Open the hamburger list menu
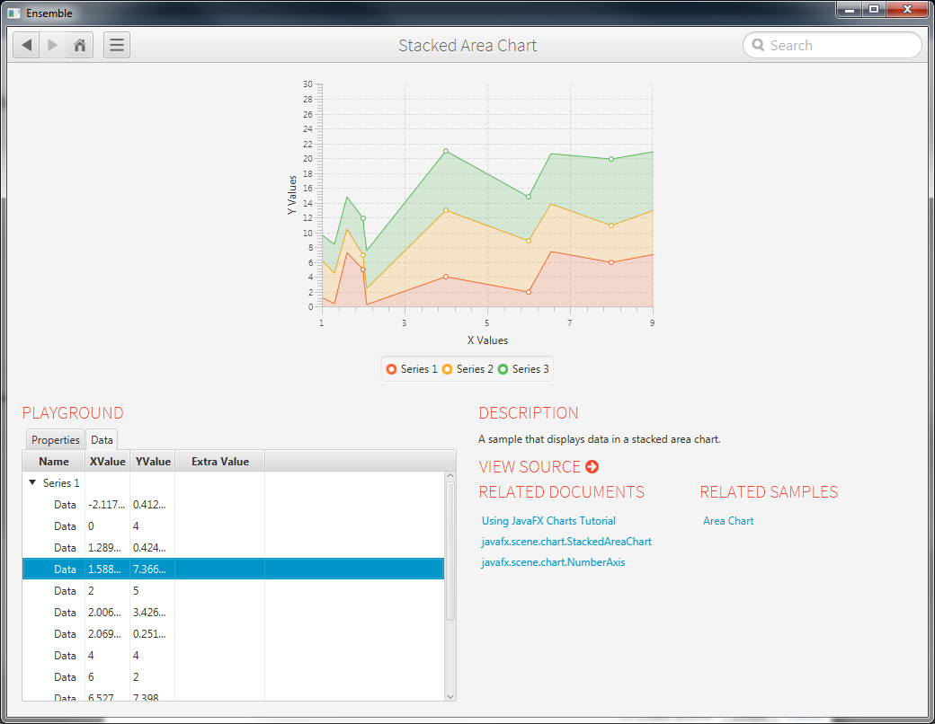935x724 pixels. pos(117,45)
